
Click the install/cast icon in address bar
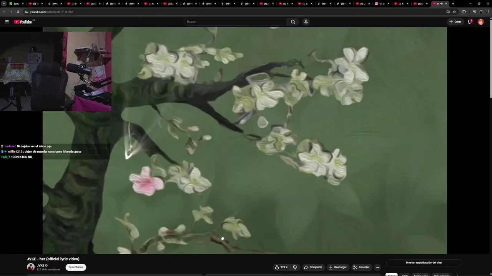[x=448, y=12]
